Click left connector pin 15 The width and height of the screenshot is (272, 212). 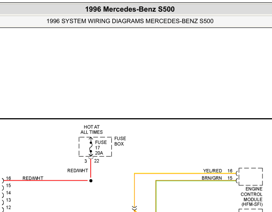(8, 186)
